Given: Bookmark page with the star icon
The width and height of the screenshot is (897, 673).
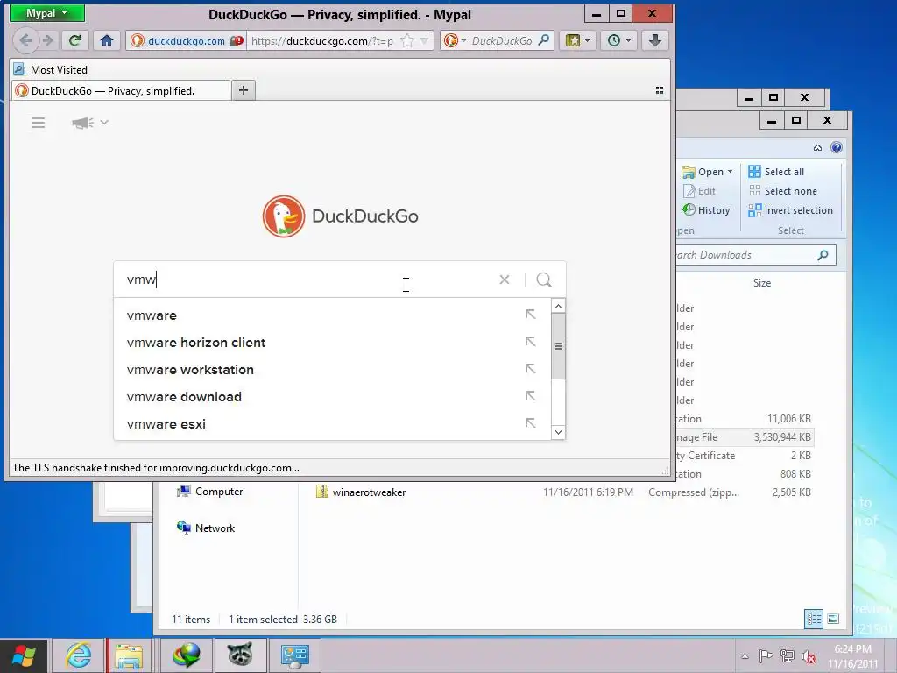Looking at the screenshot, I should pyautogui.click(x=407, y=40).
